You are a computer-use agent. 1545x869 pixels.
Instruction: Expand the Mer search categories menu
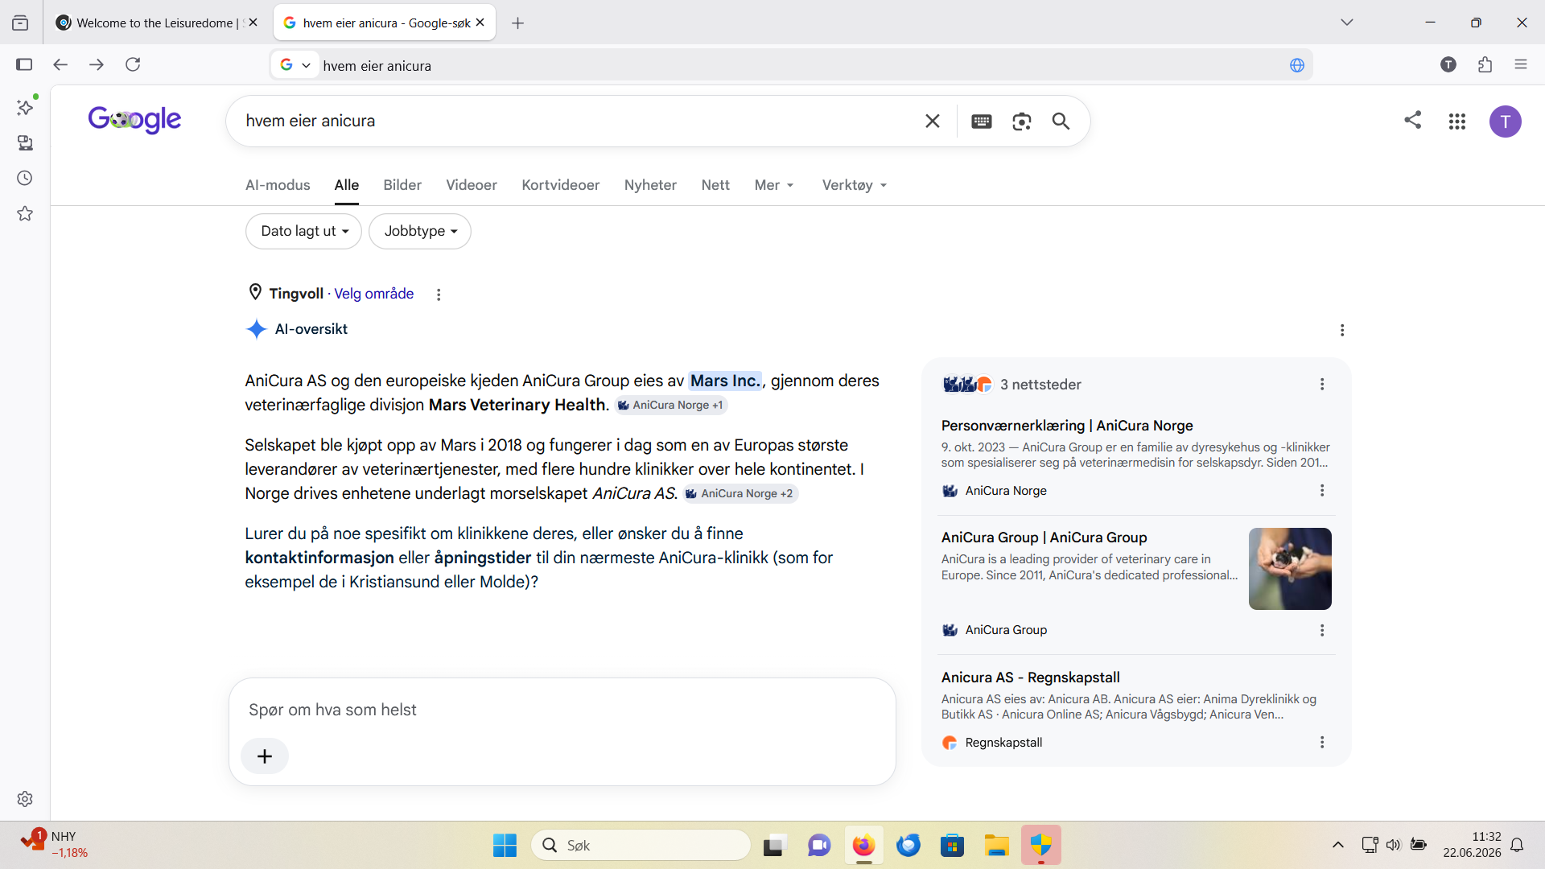[x=774, y=185]
